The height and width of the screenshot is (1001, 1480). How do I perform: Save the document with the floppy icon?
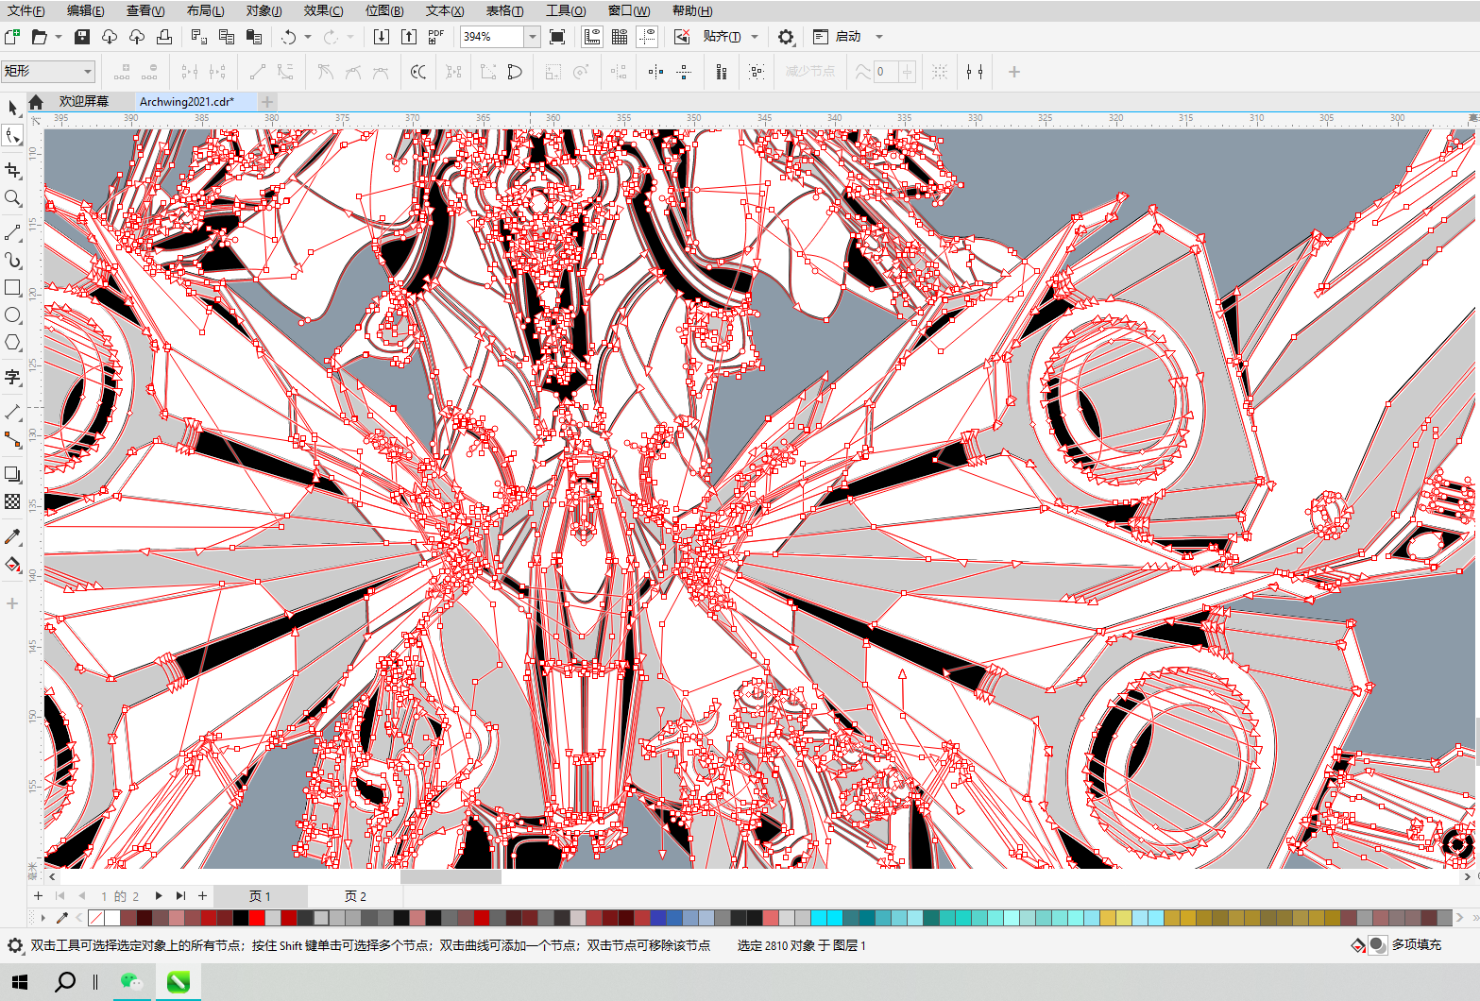click(x=82, y=37)
